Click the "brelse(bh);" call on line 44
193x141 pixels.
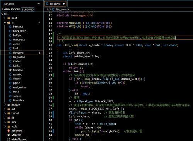tap(83, 135)
